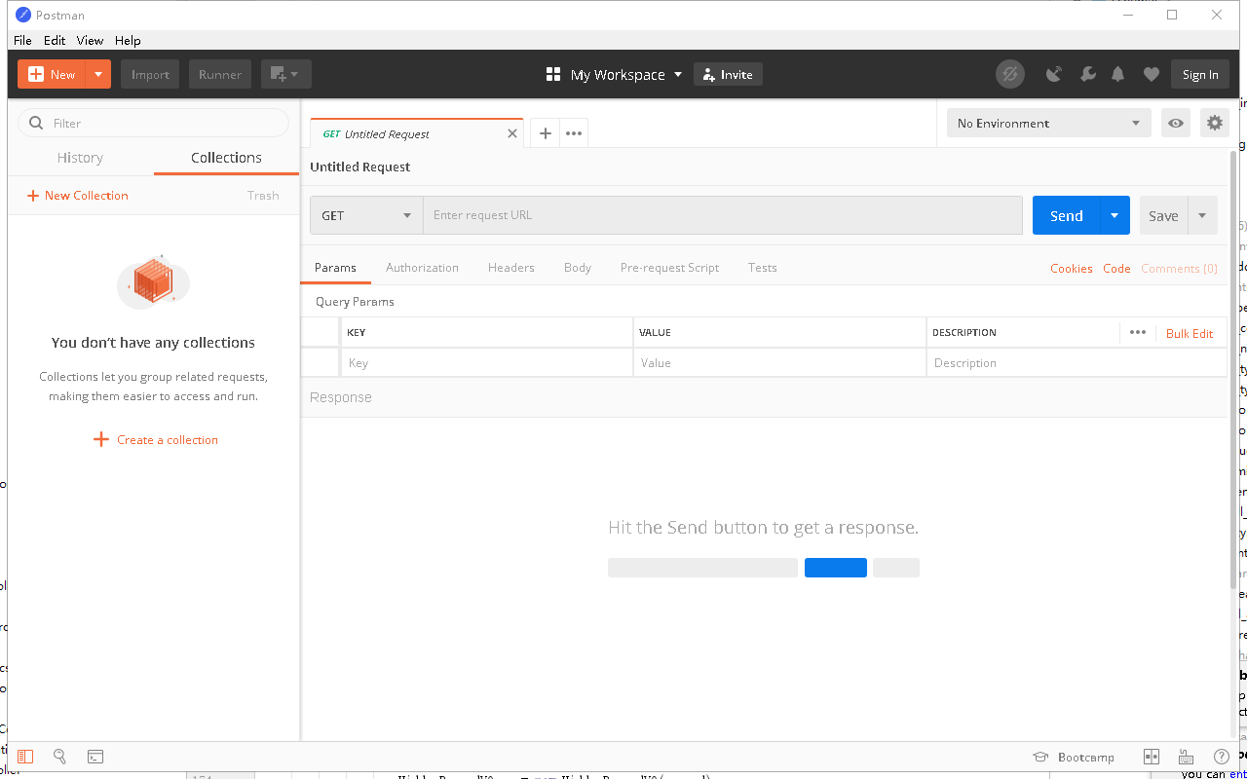Open the tab options ellipsis menu

pyautogui.click(x=574, y=133)
